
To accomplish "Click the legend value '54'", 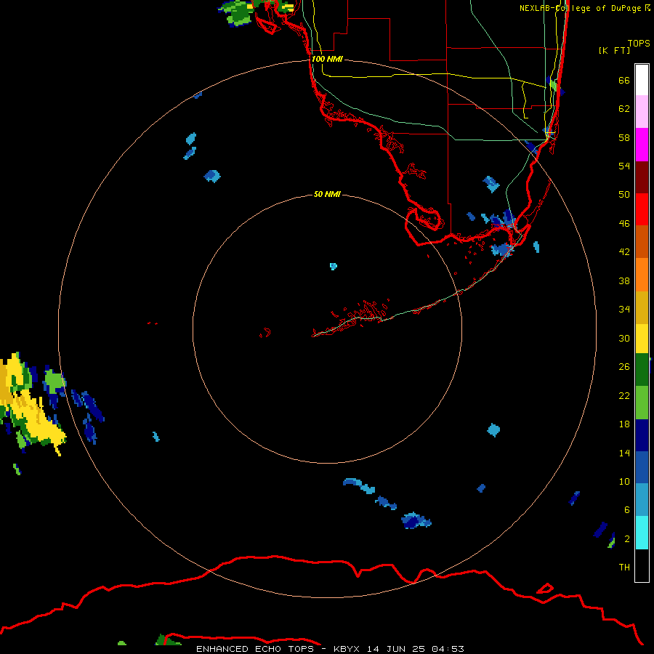I will coord(624,166).
